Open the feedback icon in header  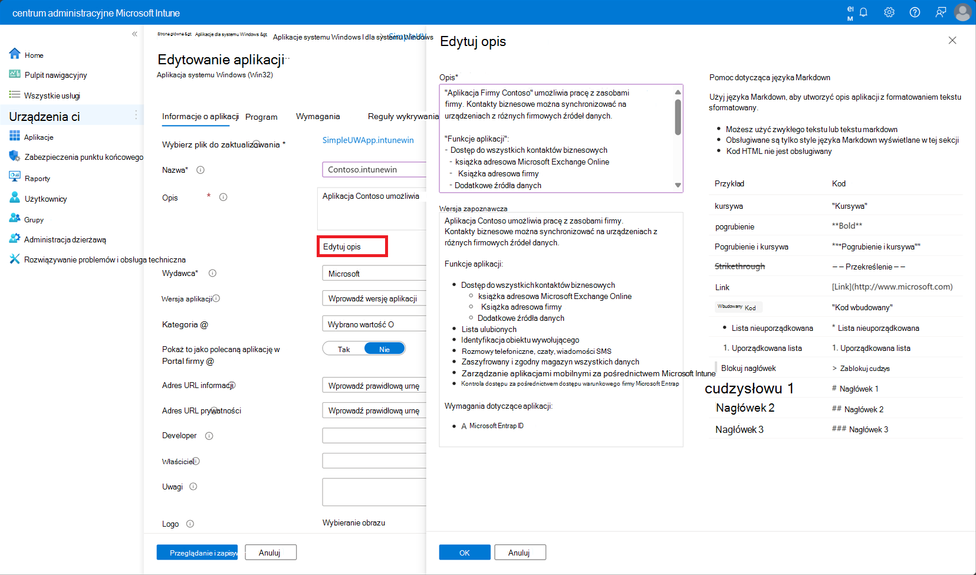coord(941,12)
